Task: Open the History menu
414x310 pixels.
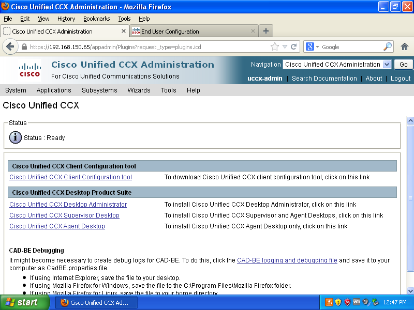Action: point(66,19)
